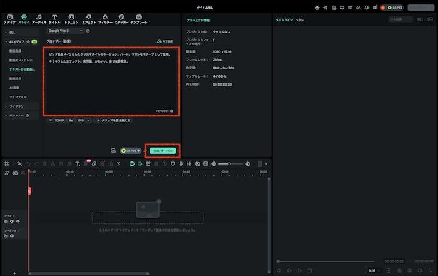Switch to the オーディオ (Audio) tab

point(39,19)
